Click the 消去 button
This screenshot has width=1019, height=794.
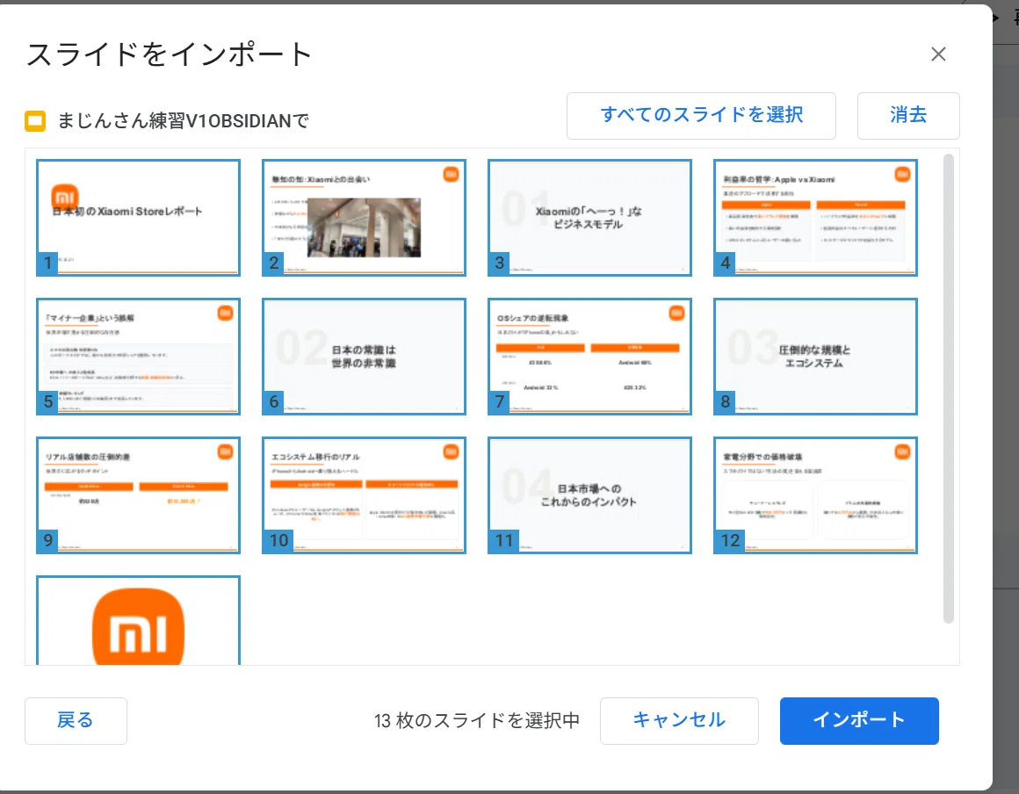(907, 116)
